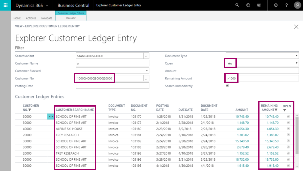Image resolution: width=303 pixels, height=171 pixels.
Task: Open the Dynamics 365 app launcher grid
Action: tap(5, 5)
